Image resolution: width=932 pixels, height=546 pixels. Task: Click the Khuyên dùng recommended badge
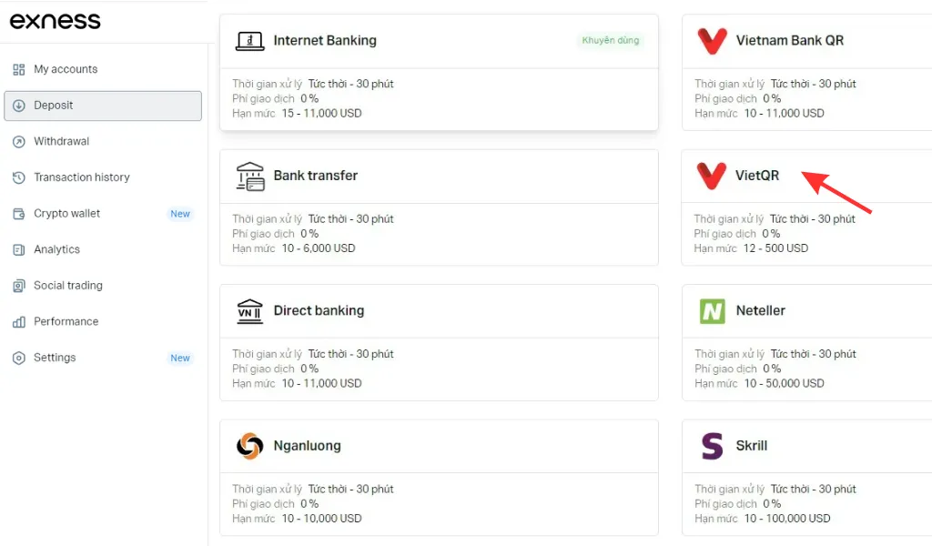click(611, 41)
